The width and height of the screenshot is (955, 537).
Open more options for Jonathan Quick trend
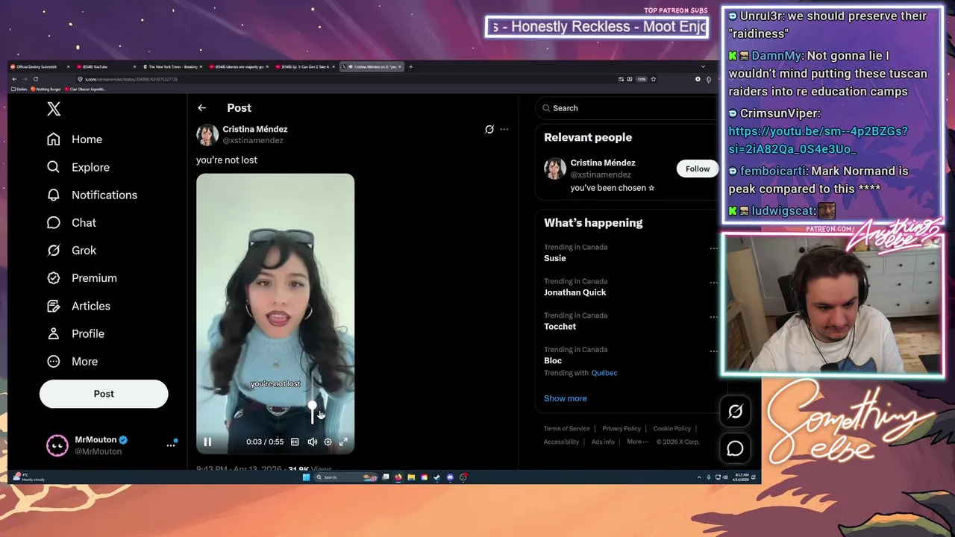click(713, 283)
